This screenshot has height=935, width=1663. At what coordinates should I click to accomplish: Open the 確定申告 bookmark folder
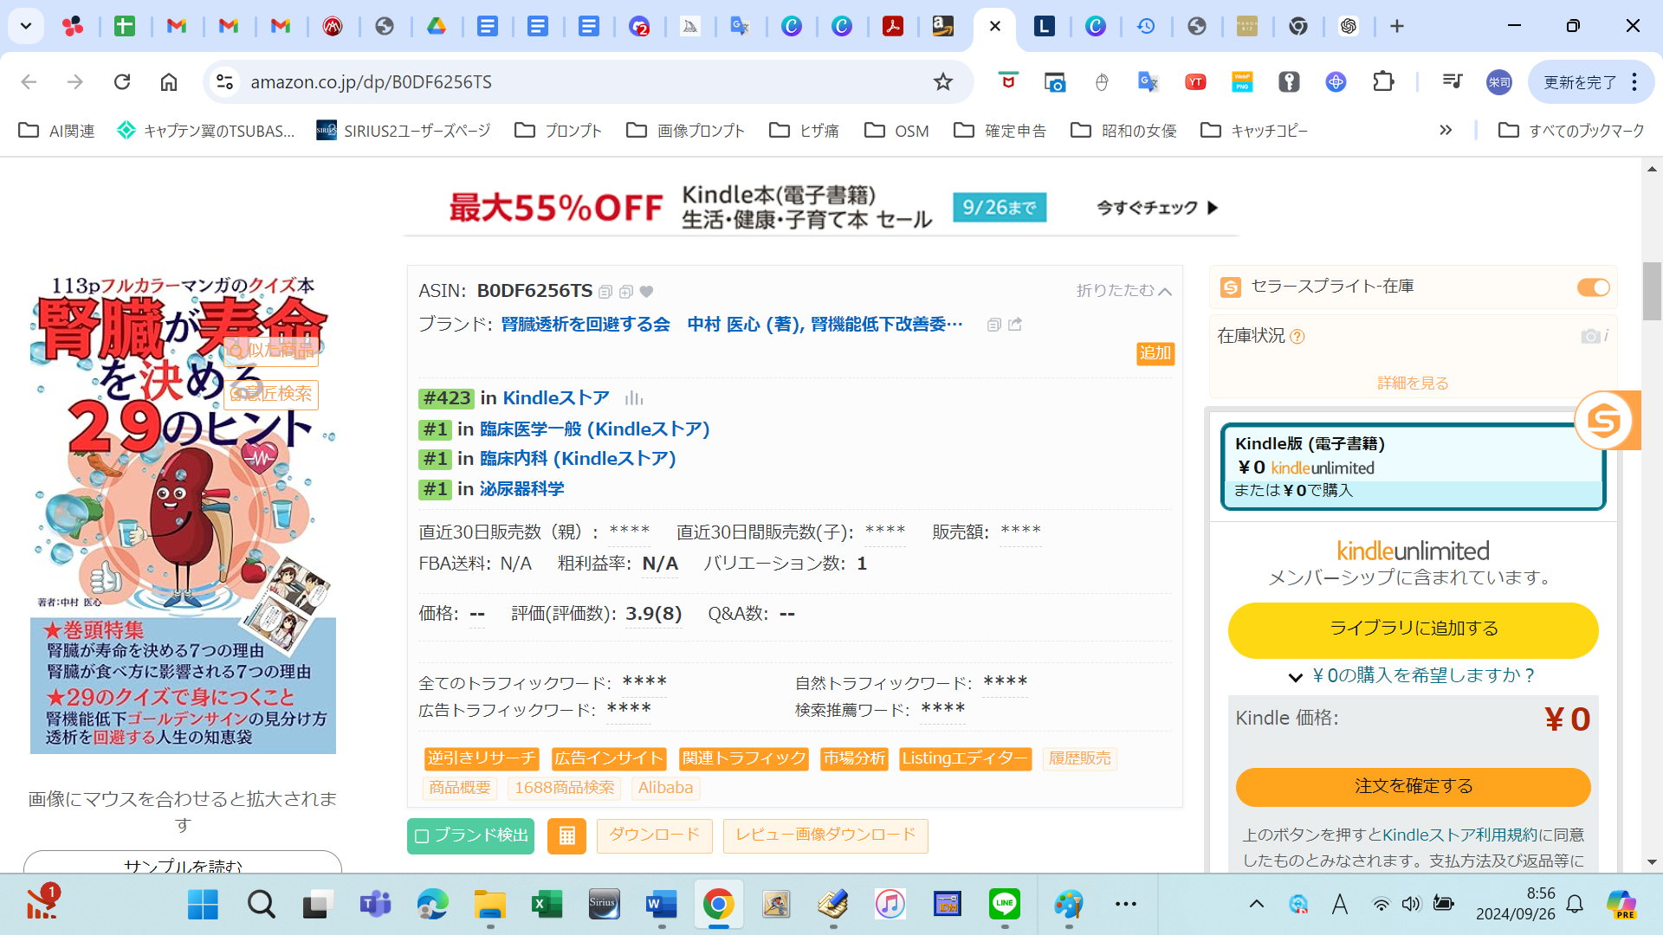coord(1000,130)
